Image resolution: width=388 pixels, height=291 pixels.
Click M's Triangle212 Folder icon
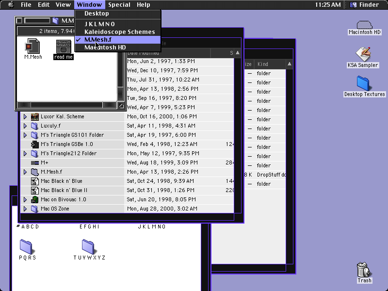coord(34,153)
